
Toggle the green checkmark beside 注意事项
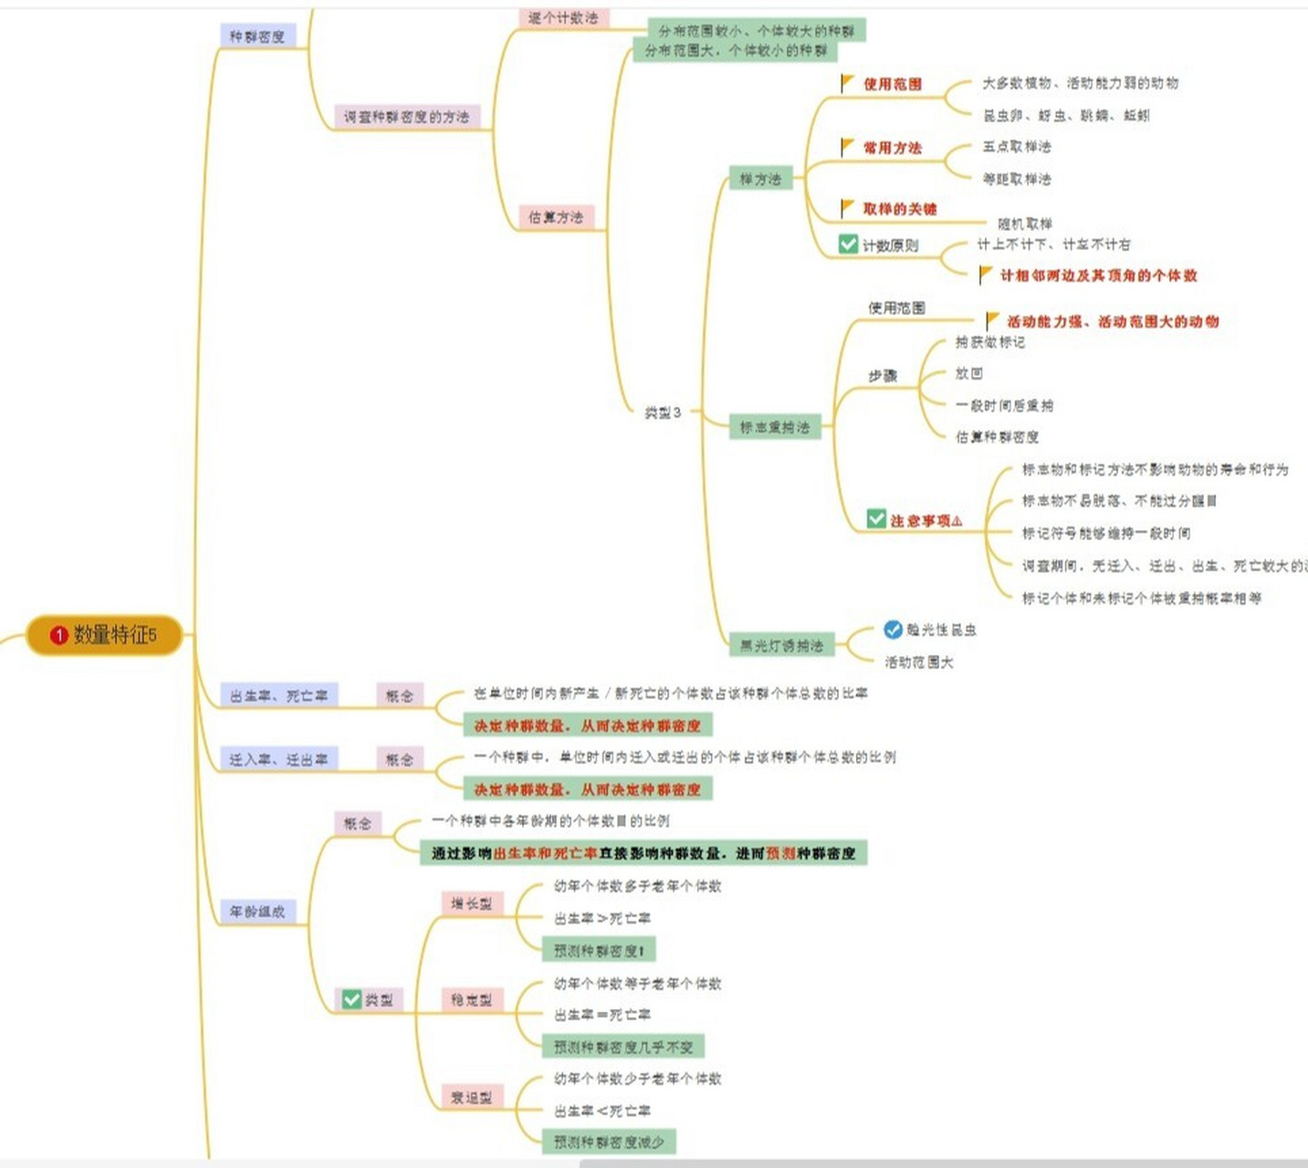[x=876, y=519]
